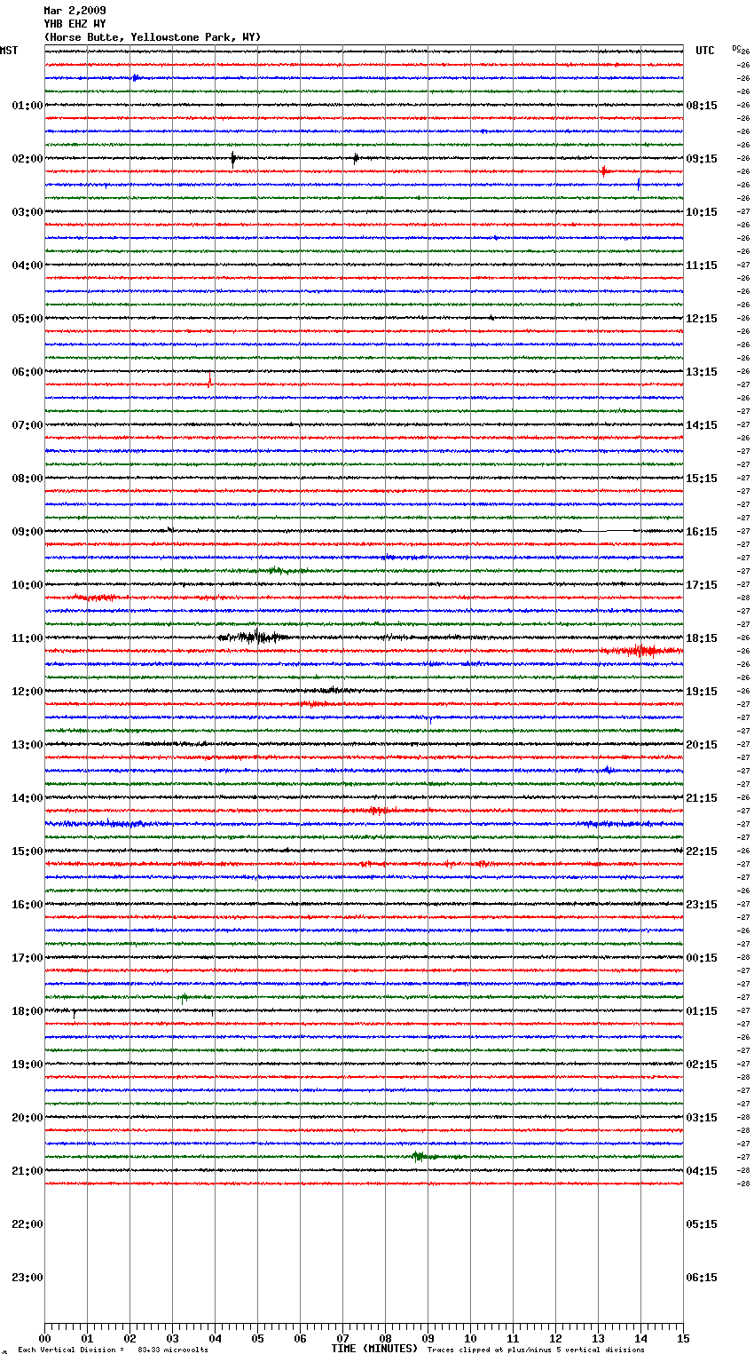Click the black spike near minute 04 on the 02:00 trace
This screenshot has width=754, height=1362.
[x=233, y=159]
